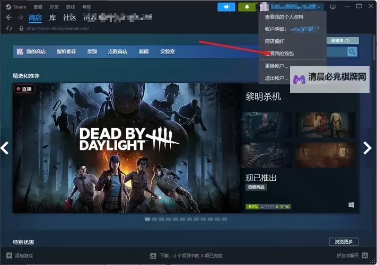Viewport: 377px width, 265px height.
Task: Select 查看我的个人资料 in account menu
Action: pyautogui.click(x=284, y=17)
